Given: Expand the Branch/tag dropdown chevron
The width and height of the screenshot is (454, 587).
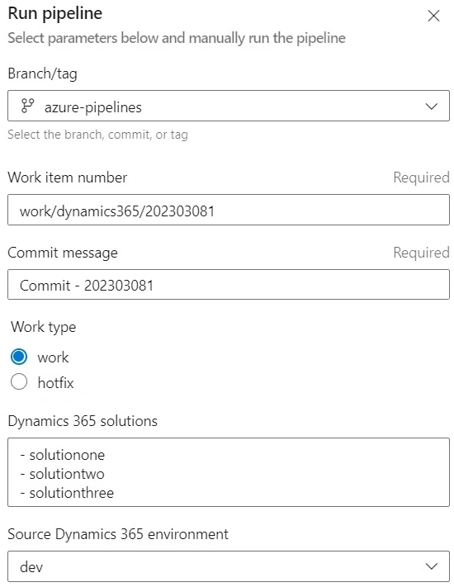Looking at the screenshot, I should (432, 107).
